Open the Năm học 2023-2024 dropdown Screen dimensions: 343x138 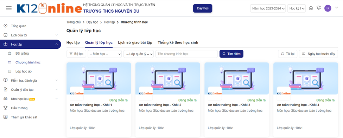coord(268,8)
